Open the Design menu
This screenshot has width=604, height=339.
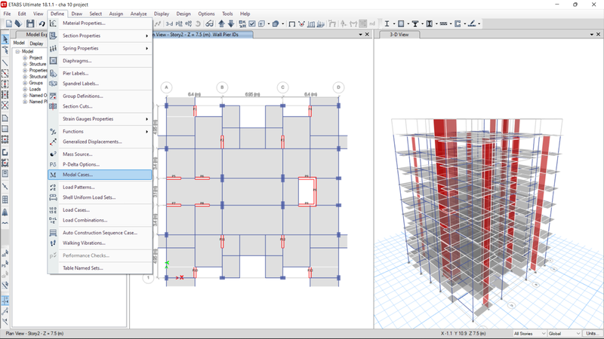pos(183,14)
